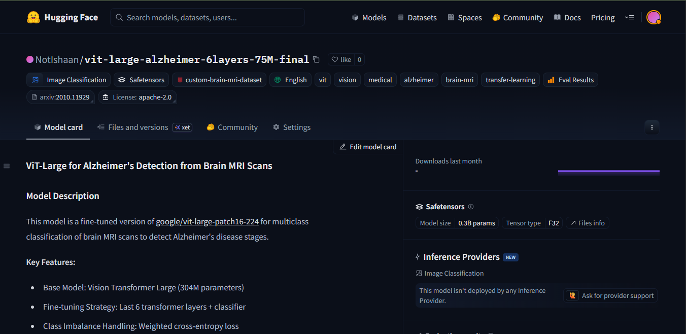Screen dimensions: 686x334
Task: Open the Datasets page
Action: coord(417,17)
